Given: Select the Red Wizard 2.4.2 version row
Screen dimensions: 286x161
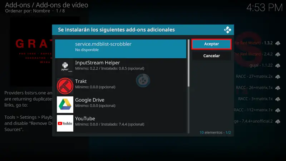Looking at the screenshot, I should click(x=258, y=54).
